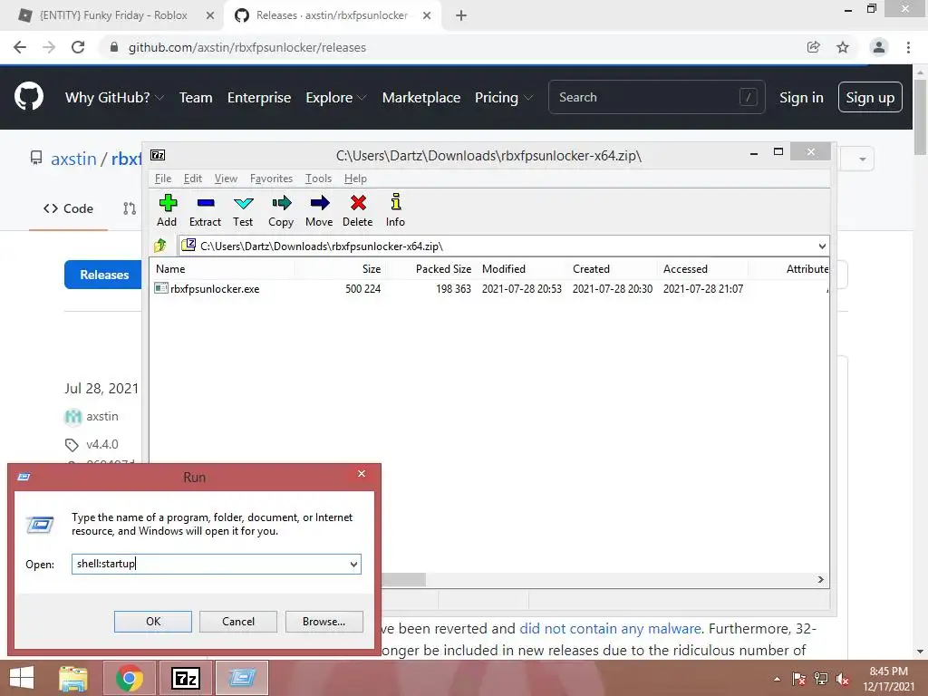
Task: Choose the Move tool in 7-Zip toolbar
Action: [319, 210]
